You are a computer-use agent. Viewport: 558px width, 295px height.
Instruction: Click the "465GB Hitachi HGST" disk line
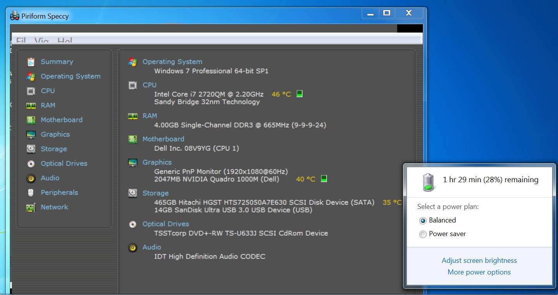264,202
